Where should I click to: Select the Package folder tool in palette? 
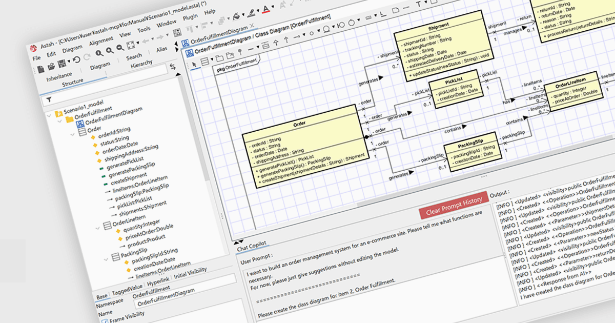(x=219, y=57)
